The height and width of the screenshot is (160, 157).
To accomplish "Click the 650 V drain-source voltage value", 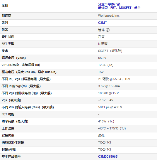I will tap(102, 58).
